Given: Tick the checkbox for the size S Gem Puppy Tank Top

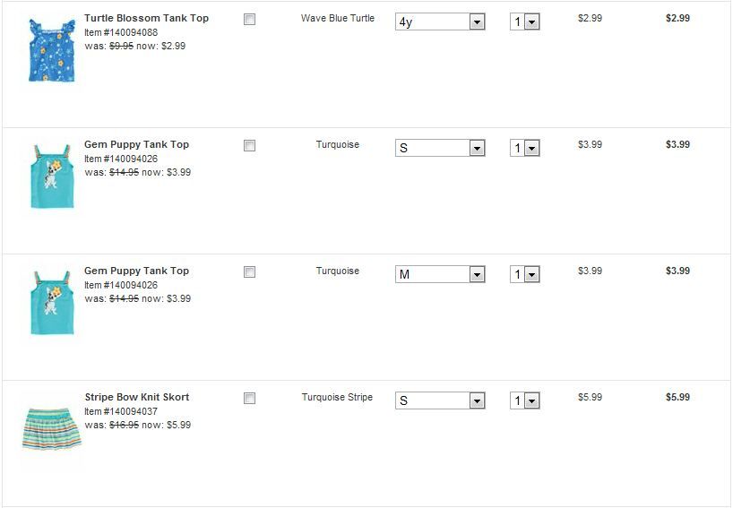Looking at the screenshot, I should (249, 145).
